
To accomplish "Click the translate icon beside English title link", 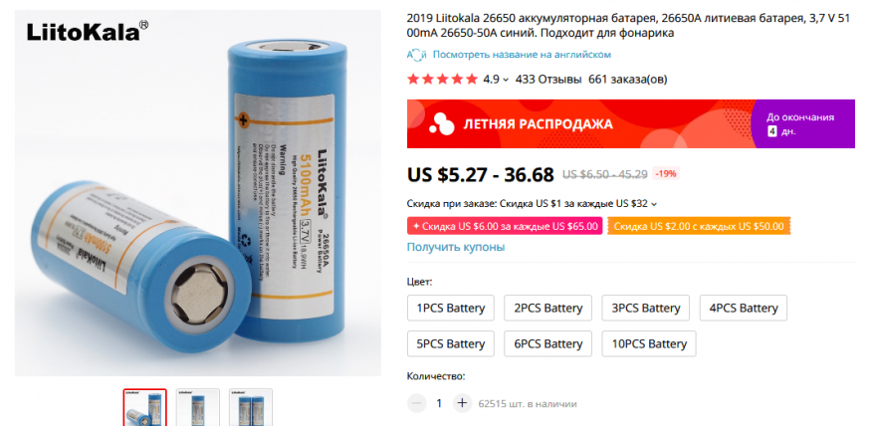I will (416, 55).
